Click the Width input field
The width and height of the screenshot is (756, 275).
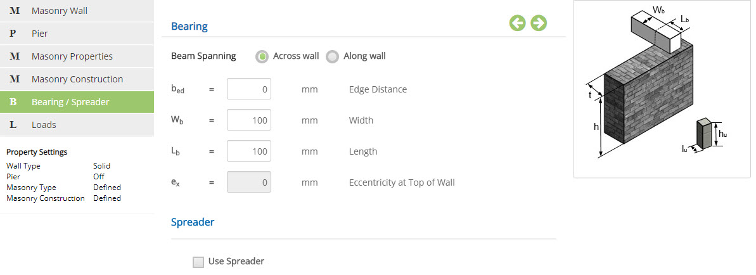[x=249, y=120]
